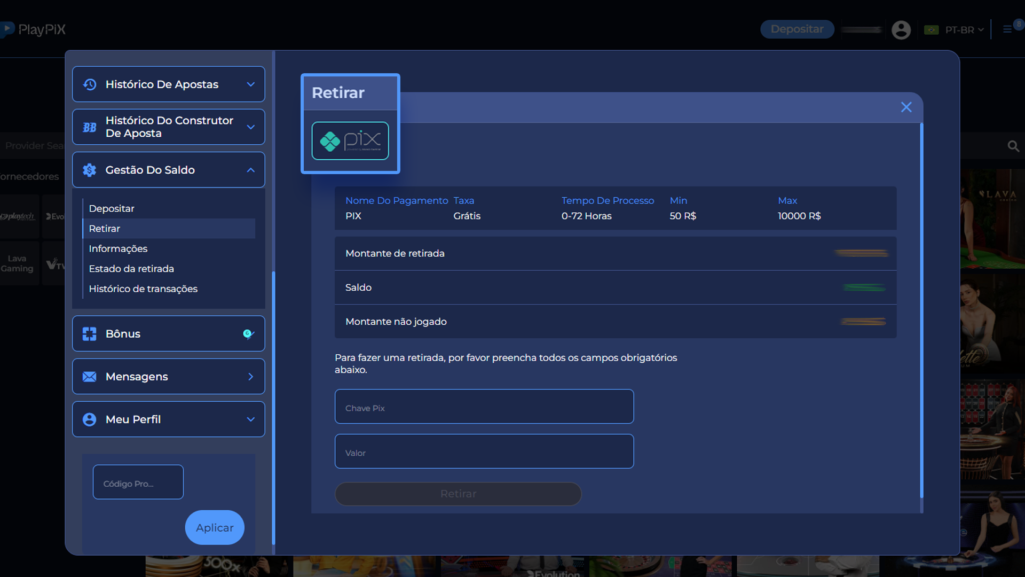The width and height of the screenshot is (1025, 577).
Task: Open Mensagens arrow
Action: click(251, 377)
